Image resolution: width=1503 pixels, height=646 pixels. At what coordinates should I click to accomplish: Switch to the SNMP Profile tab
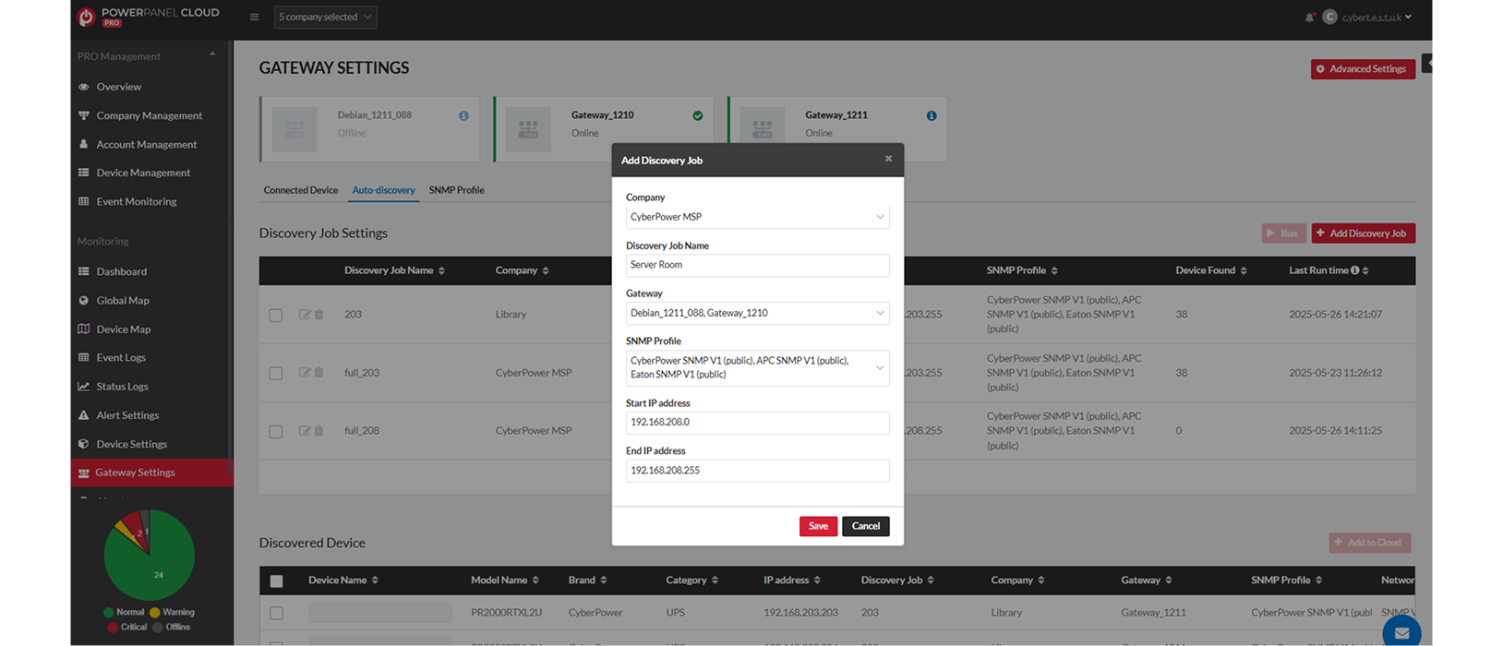[x=456, y=190]
